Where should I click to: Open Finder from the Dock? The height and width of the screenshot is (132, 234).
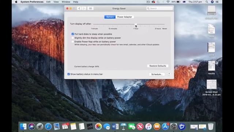tap(23, 126)
